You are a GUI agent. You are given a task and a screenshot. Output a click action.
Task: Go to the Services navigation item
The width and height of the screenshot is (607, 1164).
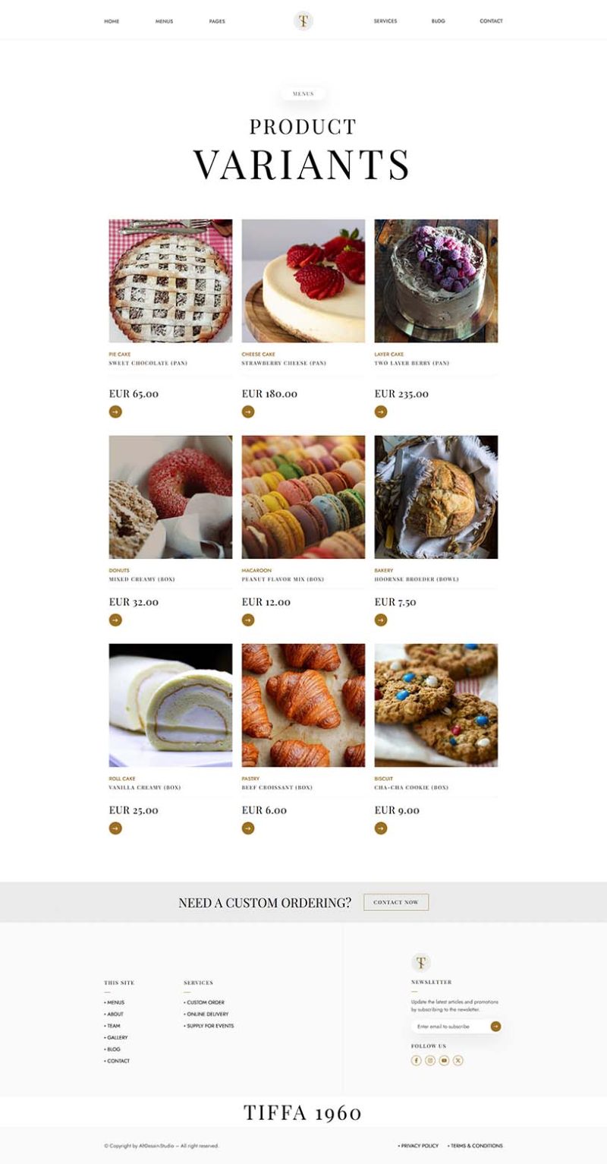(385, 21)
